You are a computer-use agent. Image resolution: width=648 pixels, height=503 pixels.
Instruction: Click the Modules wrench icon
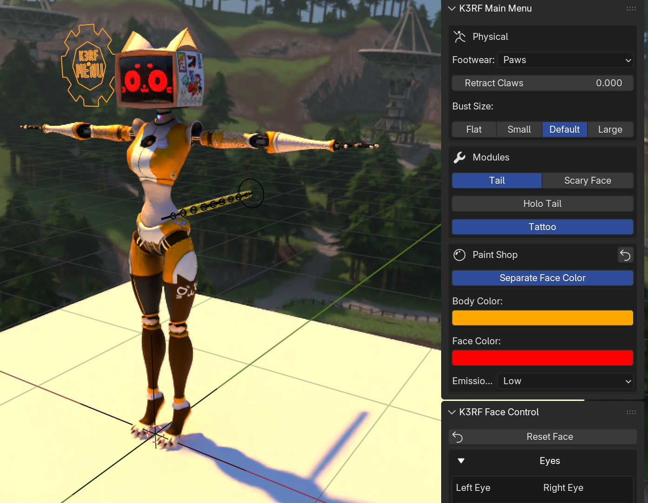[x=460, y=157]
